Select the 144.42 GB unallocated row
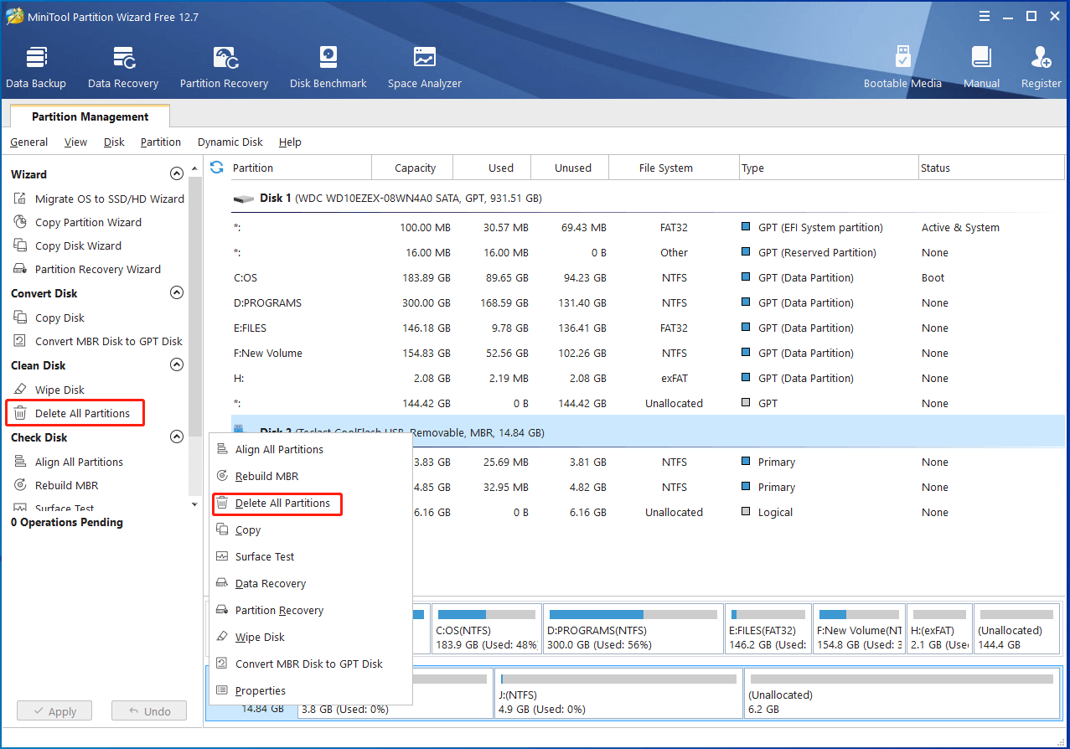 click(648, 403)
